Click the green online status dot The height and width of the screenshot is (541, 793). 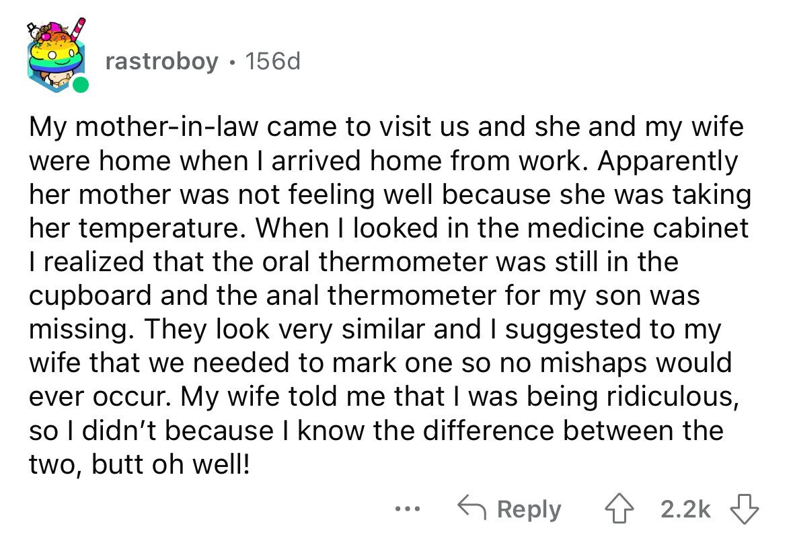pos(80,85)
